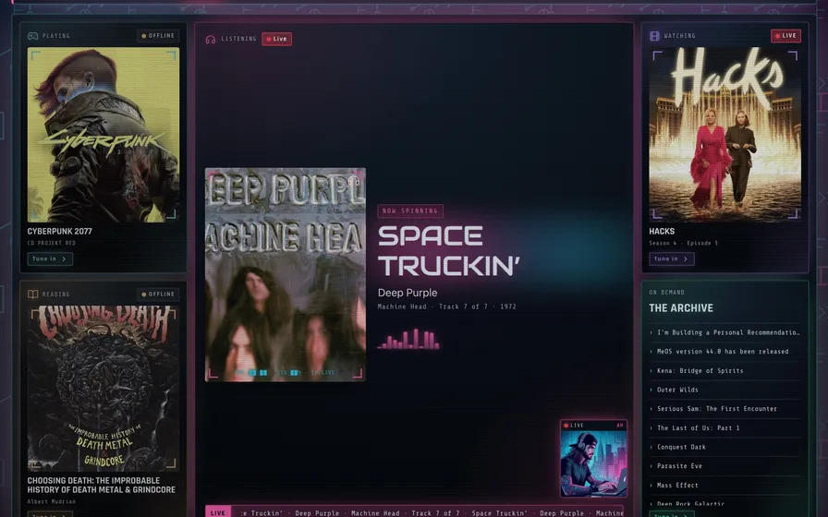
Task: Click the open book icon beside Reading
Action: 32,295
